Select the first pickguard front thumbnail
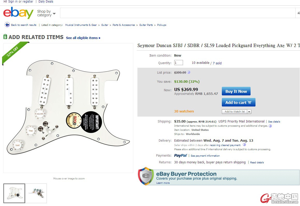This screenshot has width=300, height=206. [x=14, y=193]
